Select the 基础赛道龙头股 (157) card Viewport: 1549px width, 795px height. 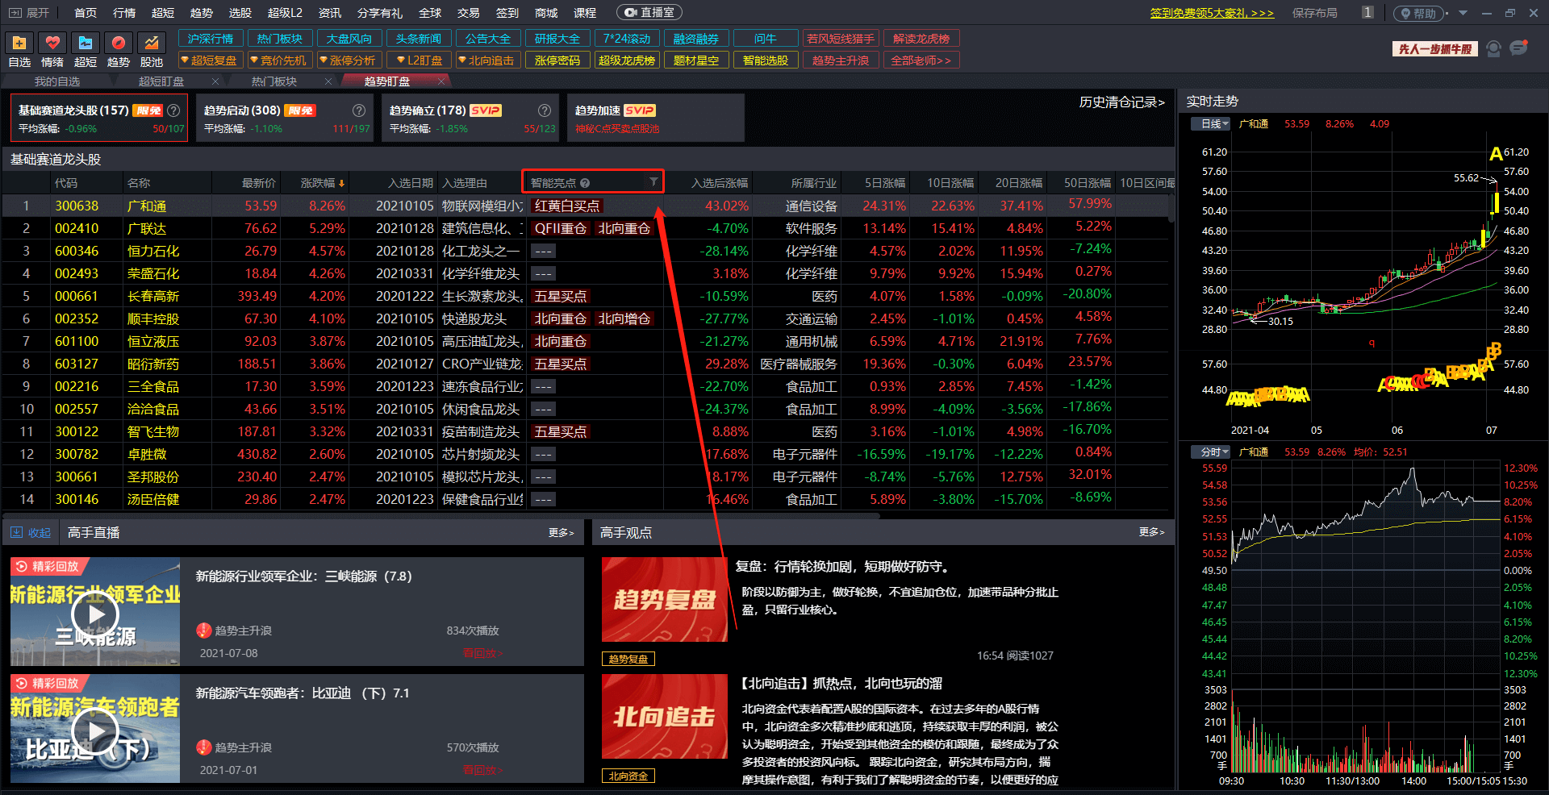click(x=99, y=118)
